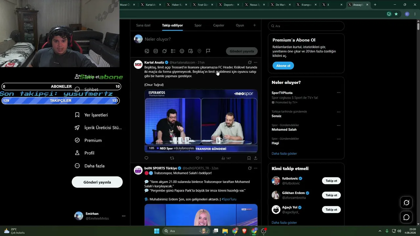This screenshot has width=420, height=236.
Task: Click the Chrome extension icon beside the star
Action: (389, 14)
